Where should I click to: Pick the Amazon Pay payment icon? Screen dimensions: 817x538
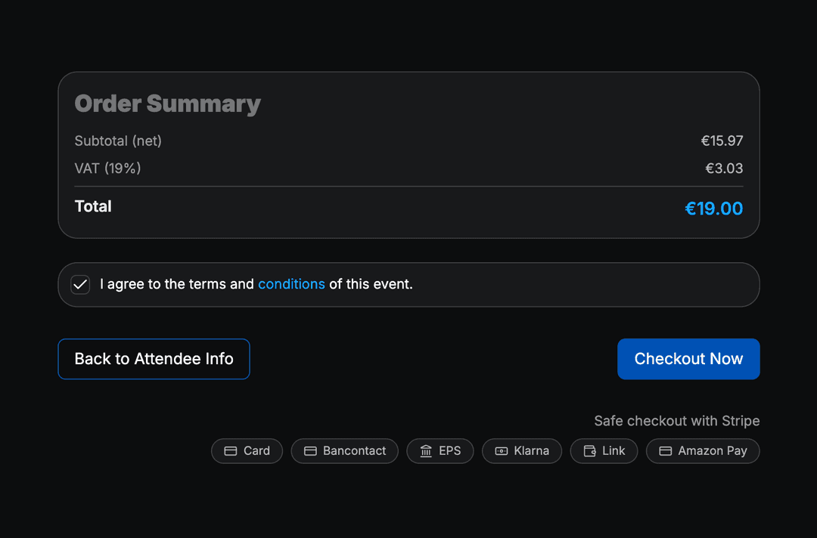pos(664,451)
